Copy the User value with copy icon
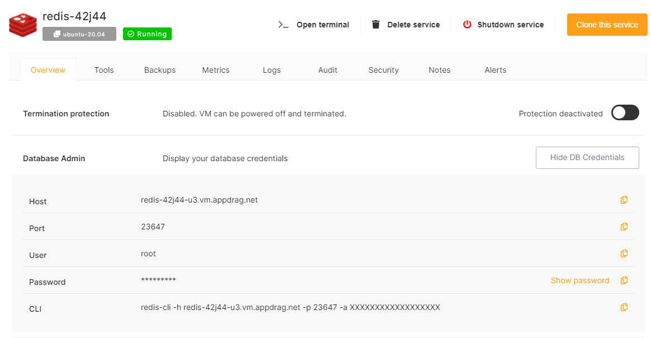Screen dimensions: 651x338 (624, 253)
